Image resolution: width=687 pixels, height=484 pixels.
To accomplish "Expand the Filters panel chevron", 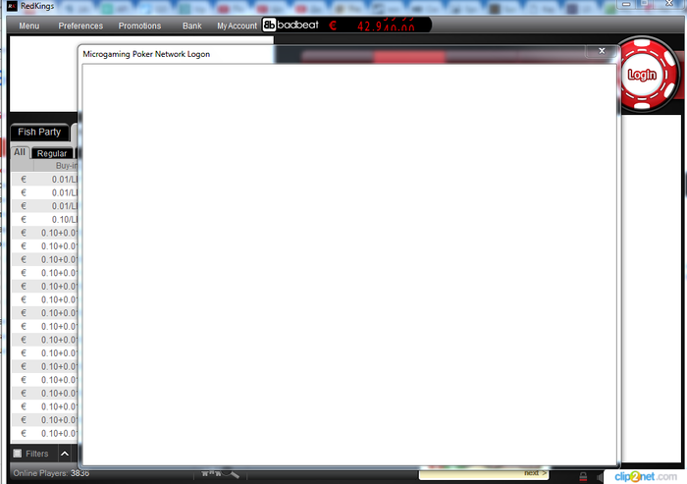I will click(x=65, y=454).
